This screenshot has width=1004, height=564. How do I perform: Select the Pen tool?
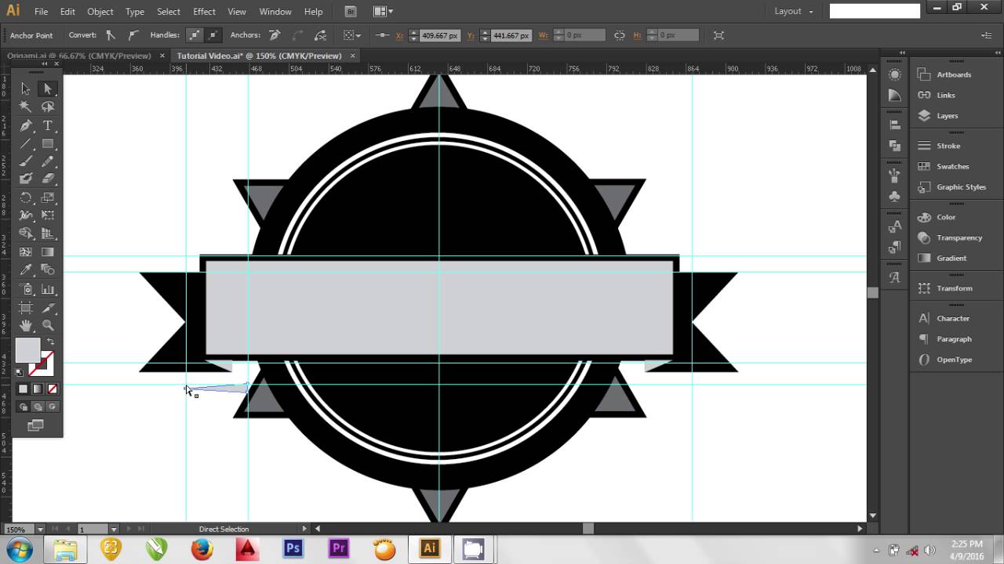pyautogui.click(x=26, y=125)
